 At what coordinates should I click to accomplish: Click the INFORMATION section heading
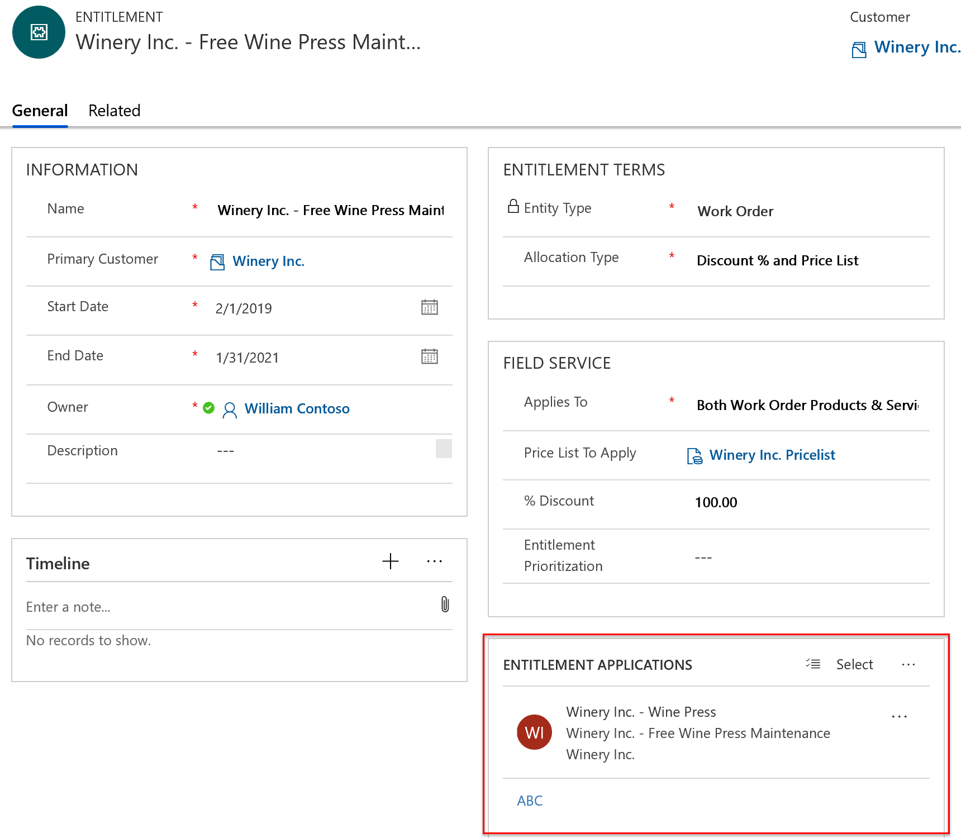click(x=82, y=170)
